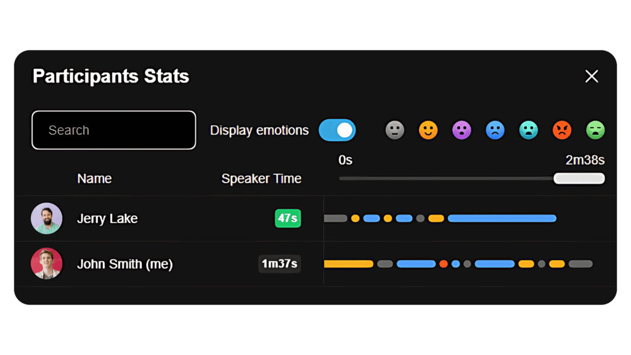Image resolution: width=631 pixels, height=355 pixels.
Task: Select the orange happy emotion emoji
Action: point(428,130)
